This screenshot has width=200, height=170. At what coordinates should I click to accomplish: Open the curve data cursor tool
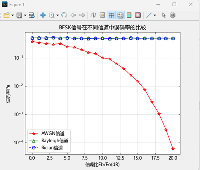93,15
